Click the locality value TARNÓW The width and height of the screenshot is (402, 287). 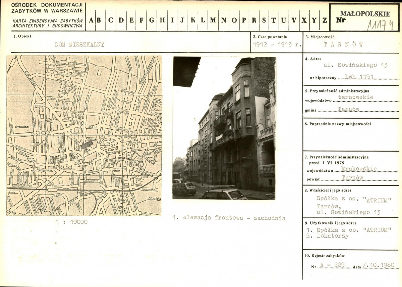click(343, 44)
